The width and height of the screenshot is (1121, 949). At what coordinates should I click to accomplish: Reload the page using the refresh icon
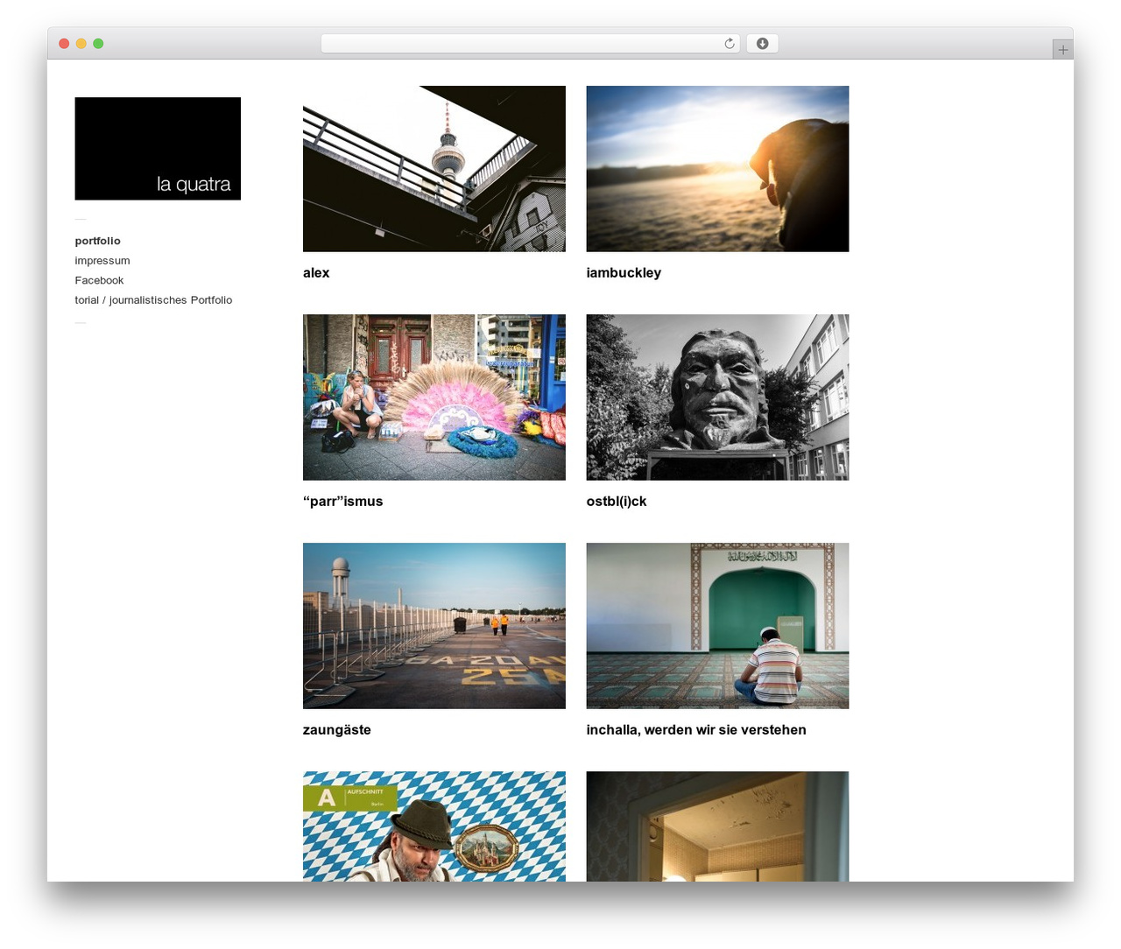pos(729,44)
